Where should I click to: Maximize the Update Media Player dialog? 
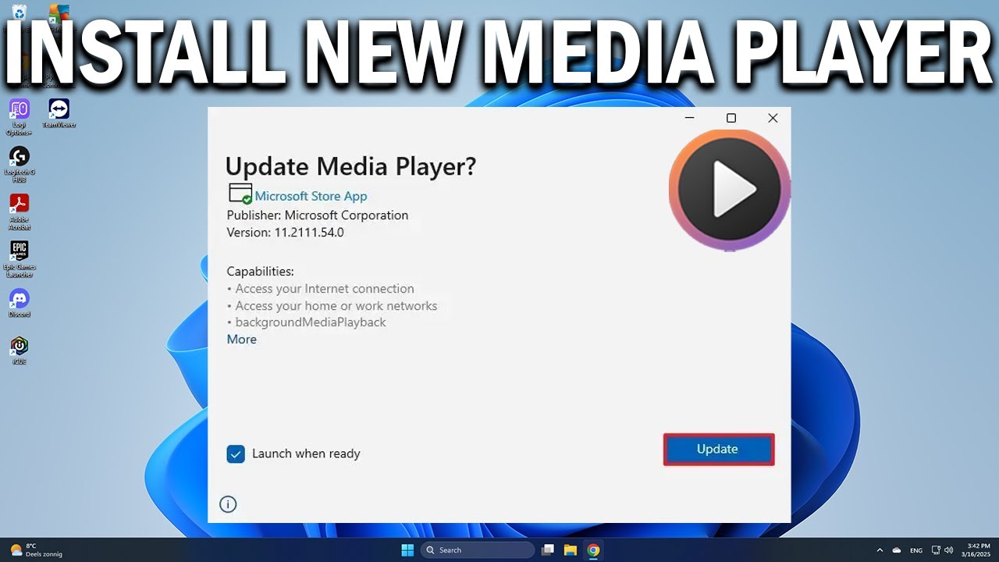point(731,118)
